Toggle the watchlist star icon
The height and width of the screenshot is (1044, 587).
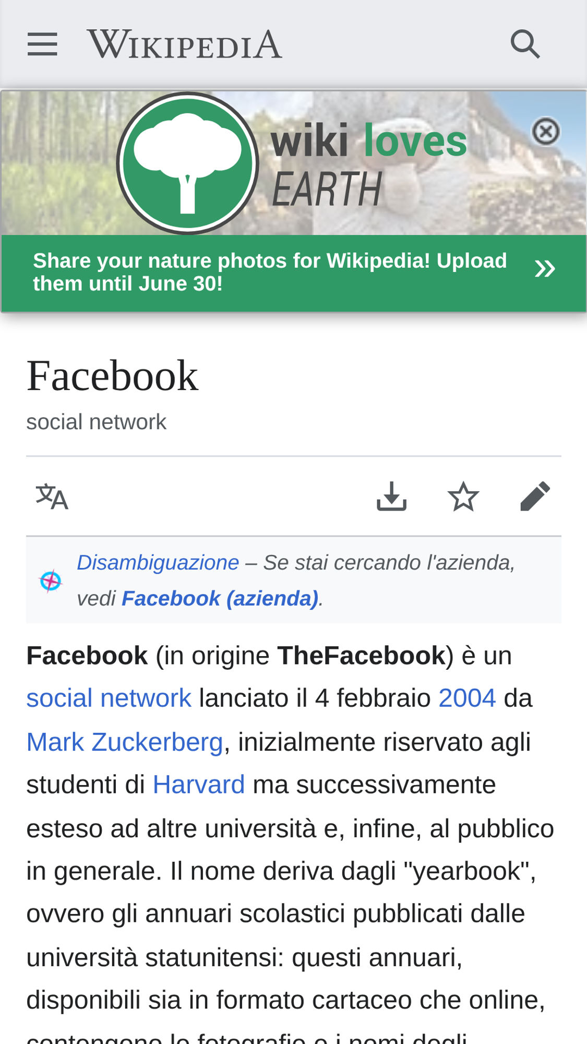point(463,496)
